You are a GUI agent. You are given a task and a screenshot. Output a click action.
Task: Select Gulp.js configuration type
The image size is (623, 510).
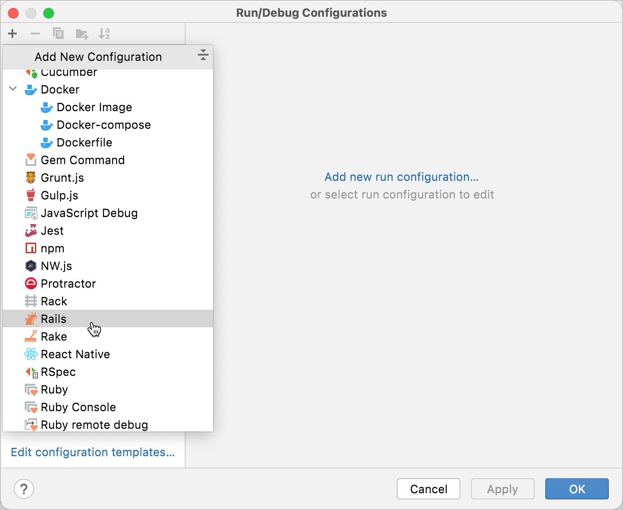[60, 195]
